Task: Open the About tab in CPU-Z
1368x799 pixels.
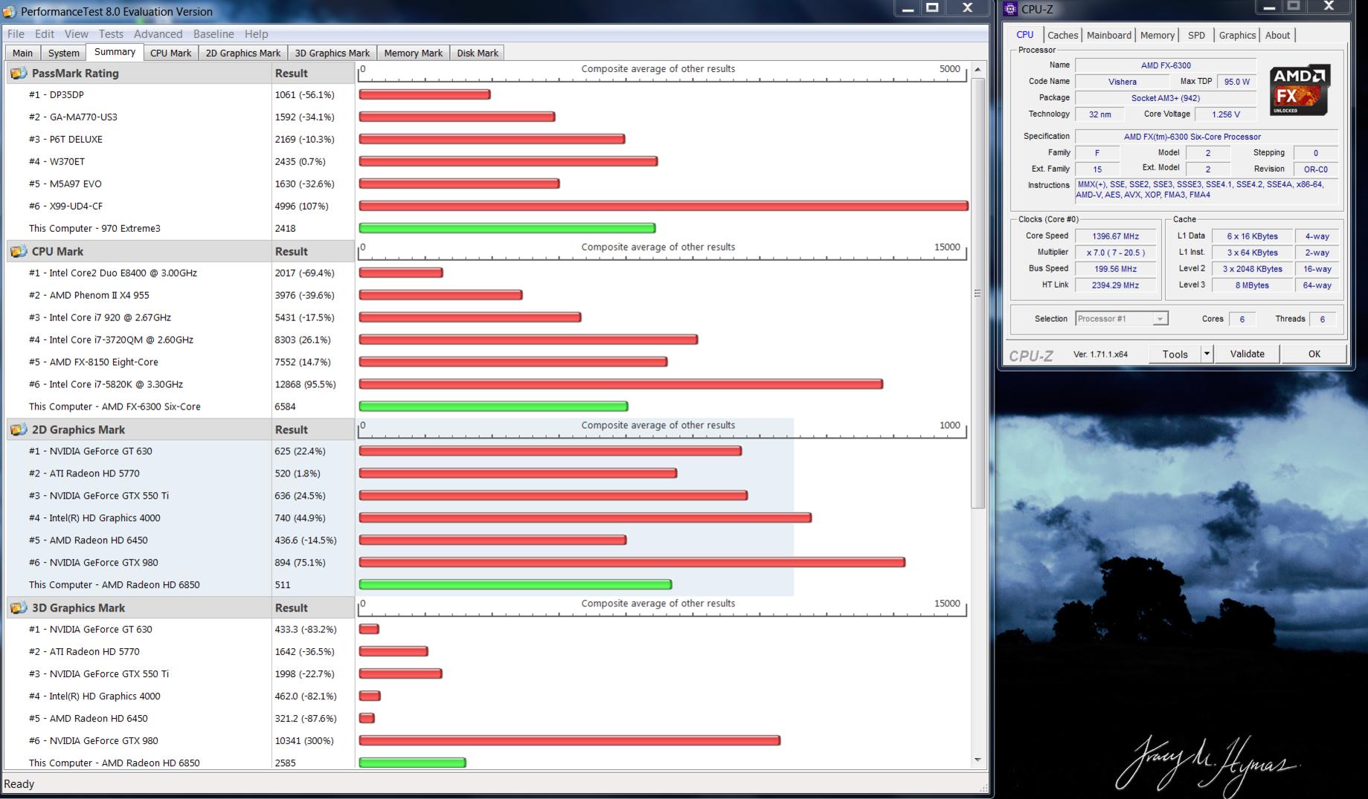Action: 1277,35
